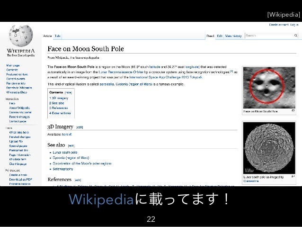Open Related changes link
Viewport: 302px width, 227px height.
click(x=20, y=137)
